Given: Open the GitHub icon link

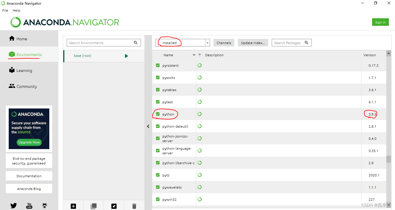Looking at the screenshot, I should pos(45,206).
